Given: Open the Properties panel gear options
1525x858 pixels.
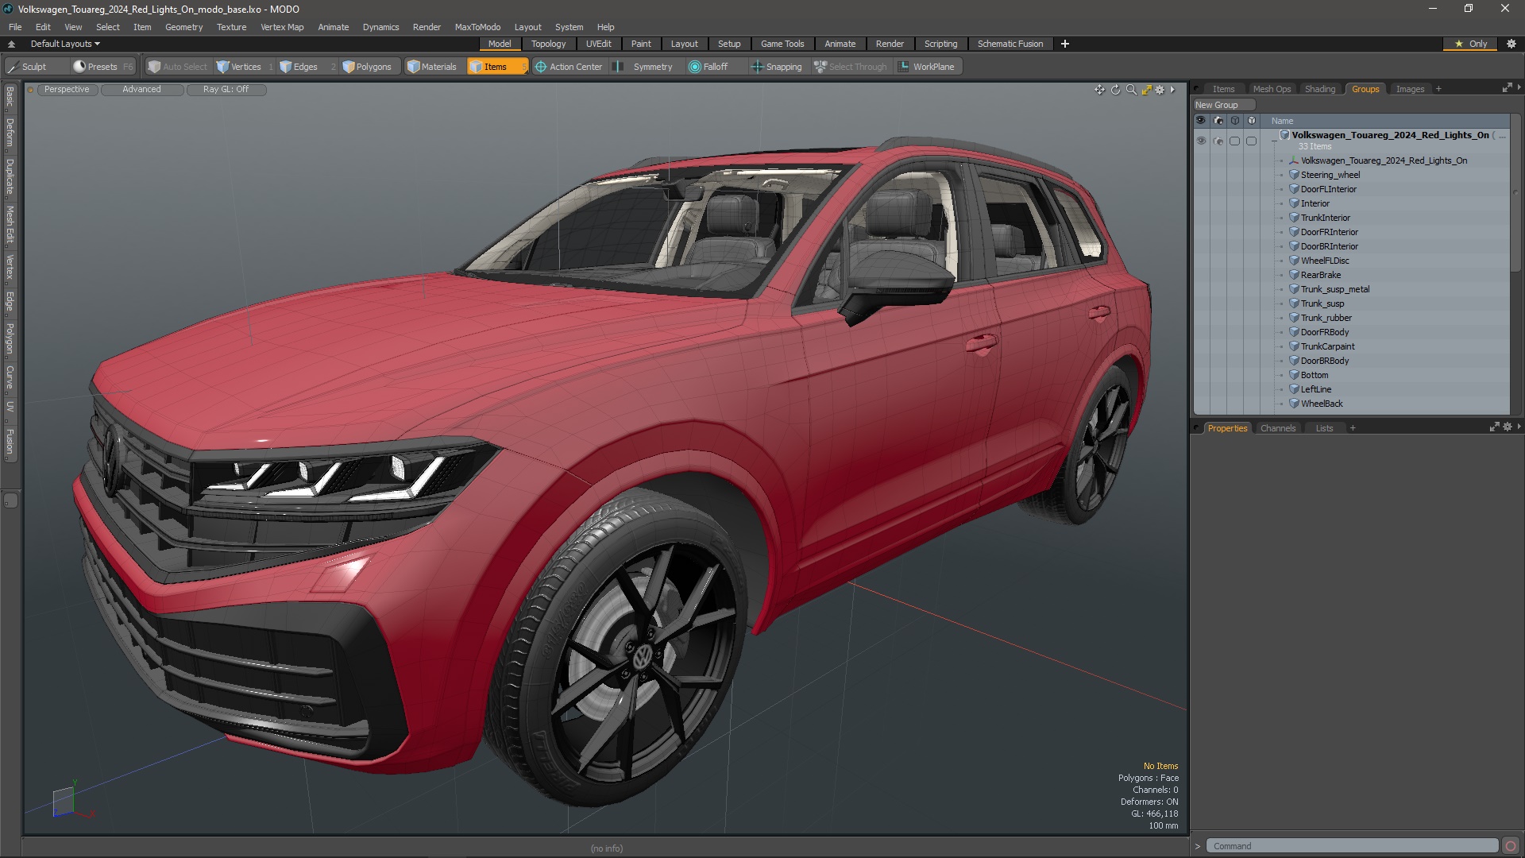Looking at the screenshot, I should pyautogui.click(x=1507, y=427).
